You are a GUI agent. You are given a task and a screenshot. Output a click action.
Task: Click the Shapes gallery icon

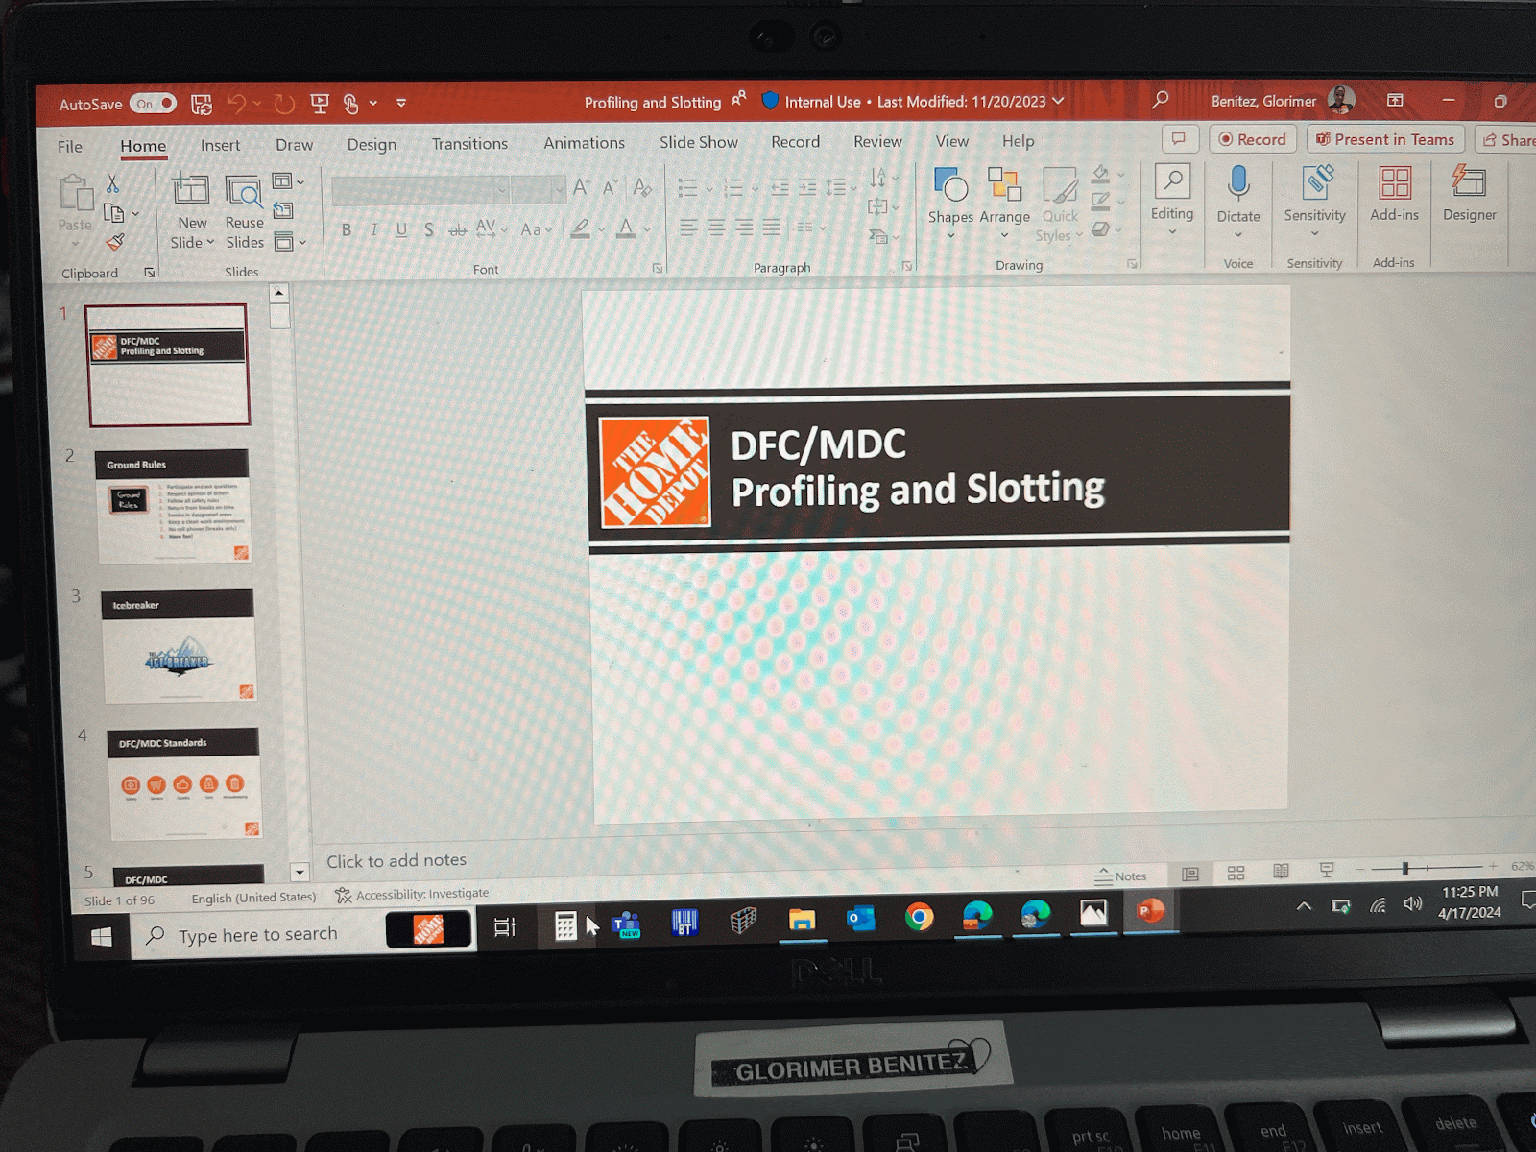tap(950, 184)
